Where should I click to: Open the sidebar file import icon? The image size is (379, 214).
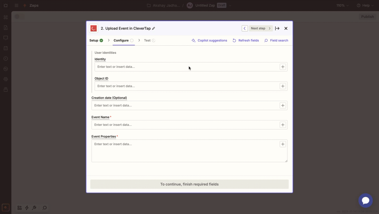[6, 28]
